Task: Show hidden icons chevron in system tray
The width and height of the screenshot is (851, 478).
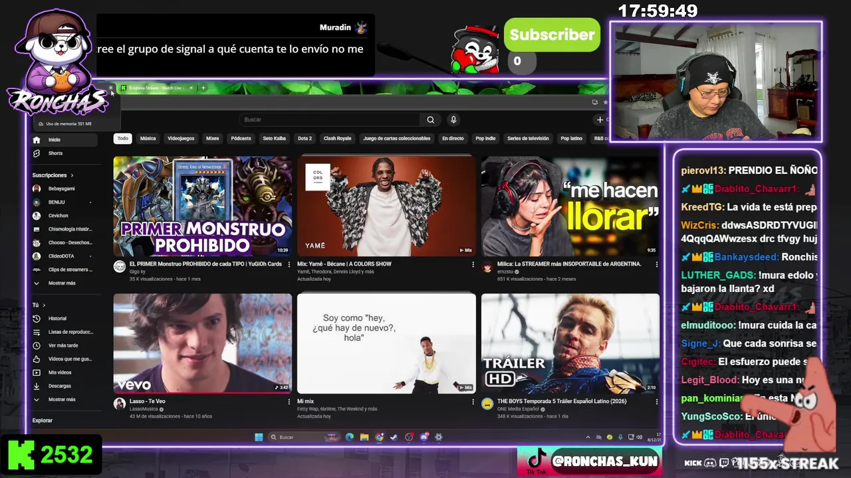Action: click(588, 437)
